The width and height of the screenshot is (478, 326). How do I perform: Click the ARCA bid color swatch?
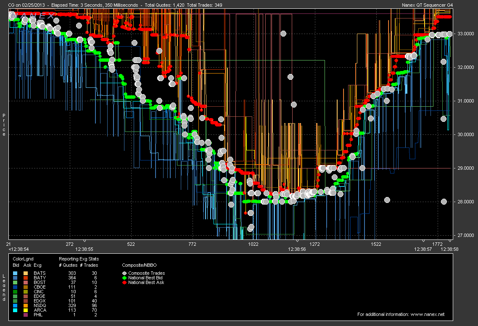(x=16, y=310)
